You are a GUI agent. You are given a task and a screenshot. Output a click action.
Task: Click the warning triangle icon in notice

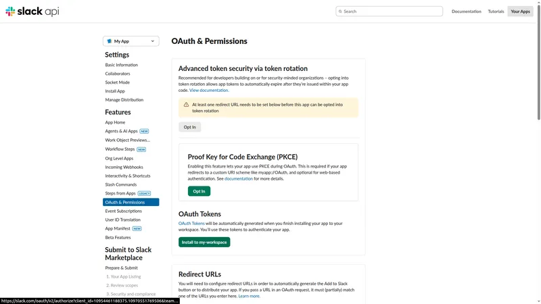186,105
